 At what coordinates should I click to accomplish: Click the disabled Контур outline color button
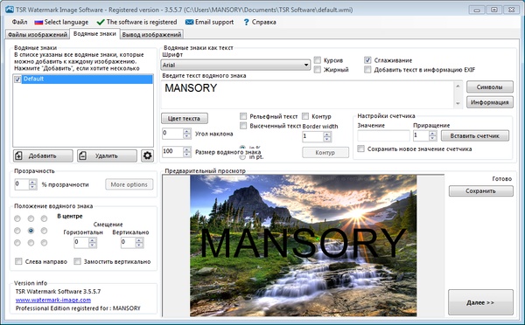click(325, 153)
